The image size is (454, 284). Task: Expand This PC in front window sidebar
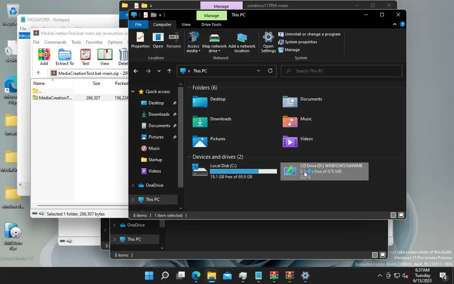click(x=133, y=200)
